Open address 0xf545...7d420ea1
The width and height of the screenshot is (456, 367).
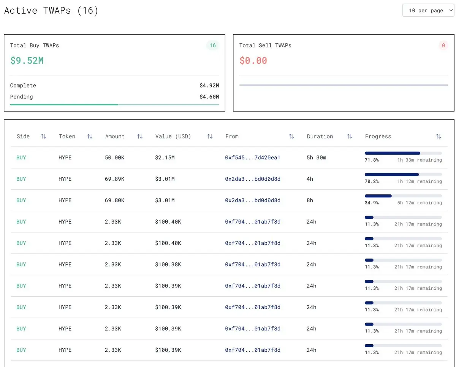tap(253, 157)
